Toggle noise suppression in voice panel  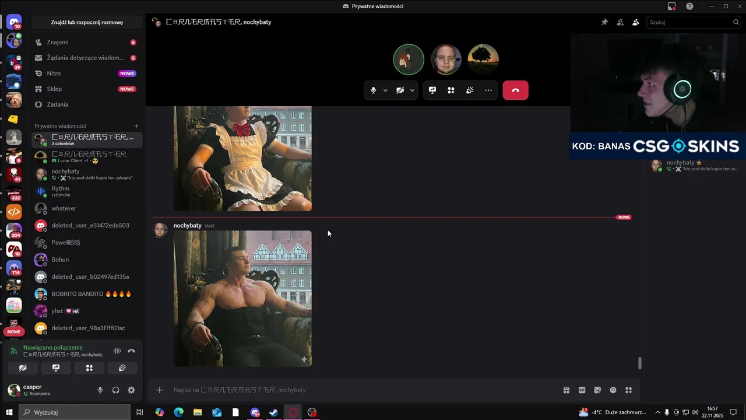pyautogui.click(x=117, y=351)
